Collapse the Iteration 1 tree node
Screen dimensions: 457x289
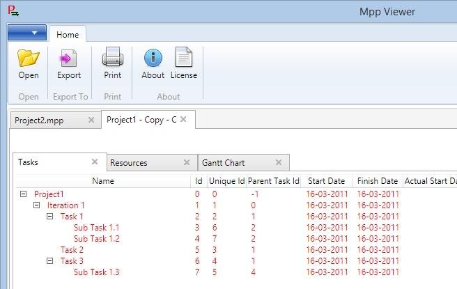36,205
